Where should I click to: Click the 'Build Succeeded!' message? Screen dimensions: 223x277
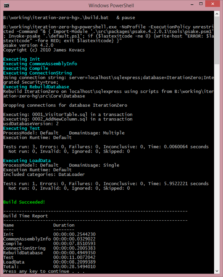pyautogui.click(x=24, y=202)
